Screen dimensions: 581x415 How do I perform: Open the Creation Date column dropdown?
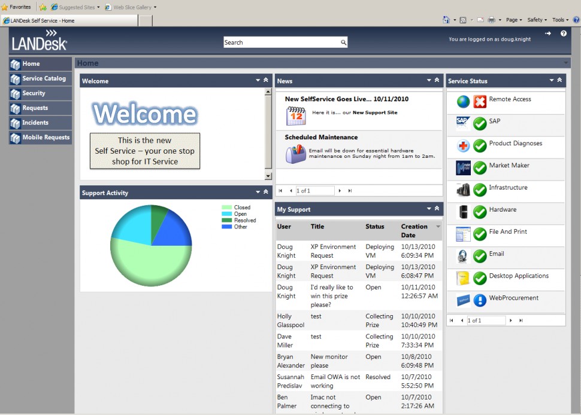tap(438, 227)
